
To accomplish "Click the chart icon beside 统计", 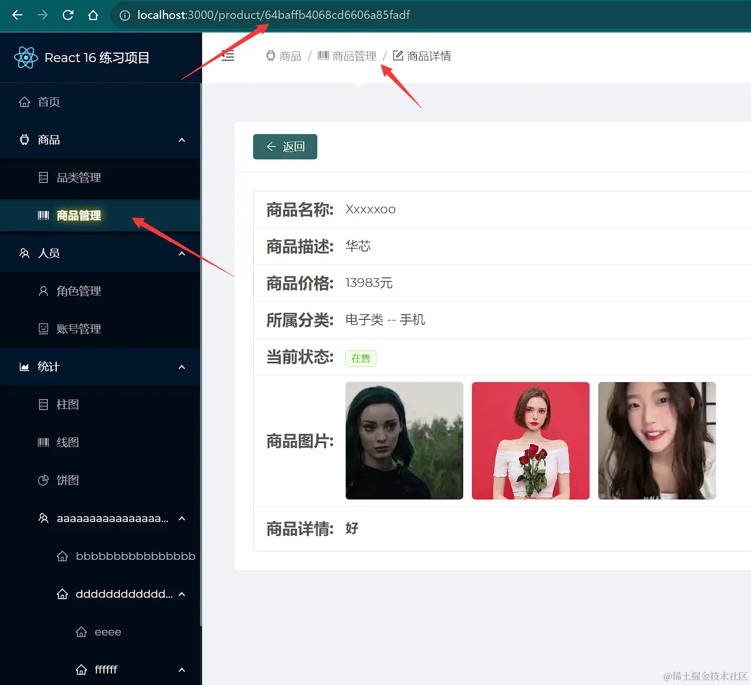I will point(24,367).
